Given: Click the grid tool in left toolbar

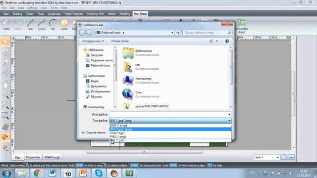Looking at the screenshot, I should coord(5,127).
